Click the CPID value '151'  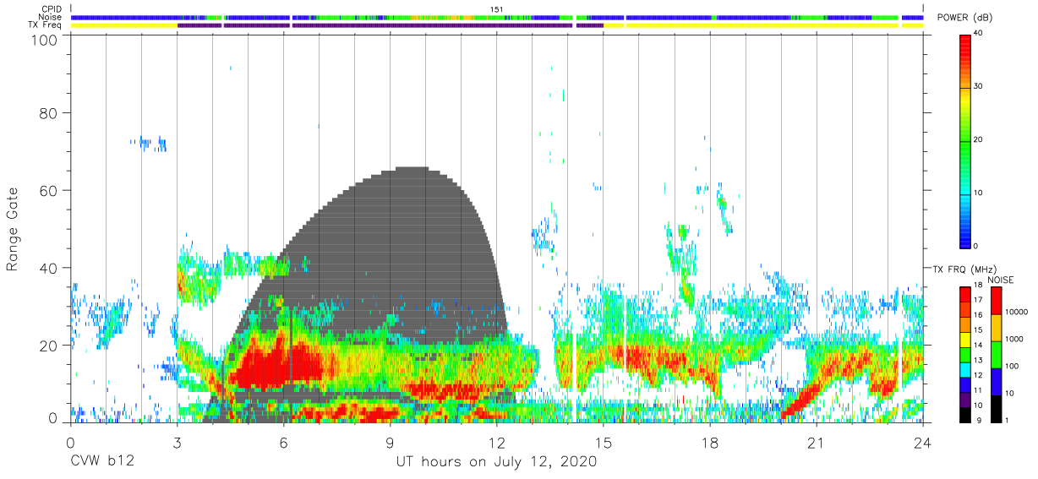click(x=496, y=9)
